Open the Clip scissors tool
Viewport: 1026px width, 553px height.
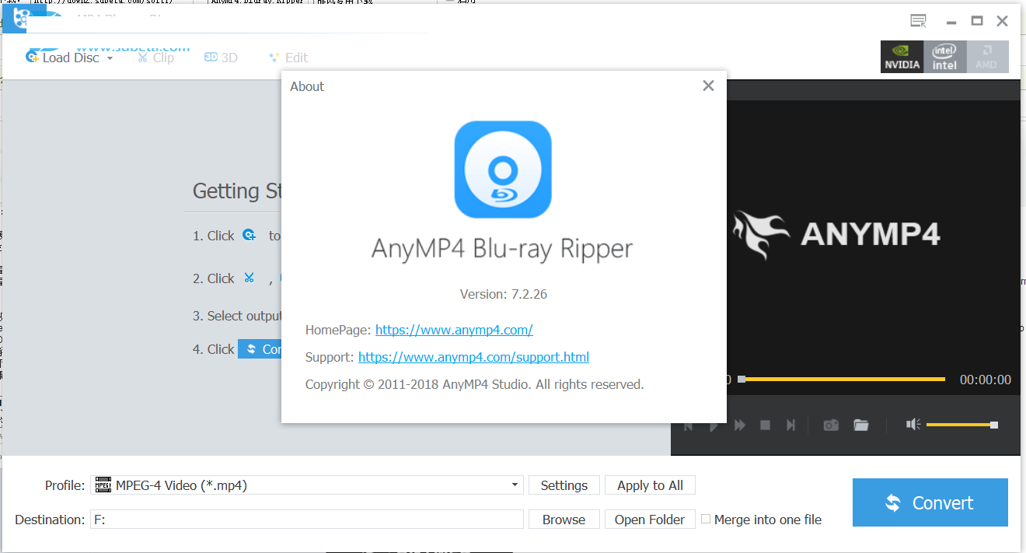point(155,58)
